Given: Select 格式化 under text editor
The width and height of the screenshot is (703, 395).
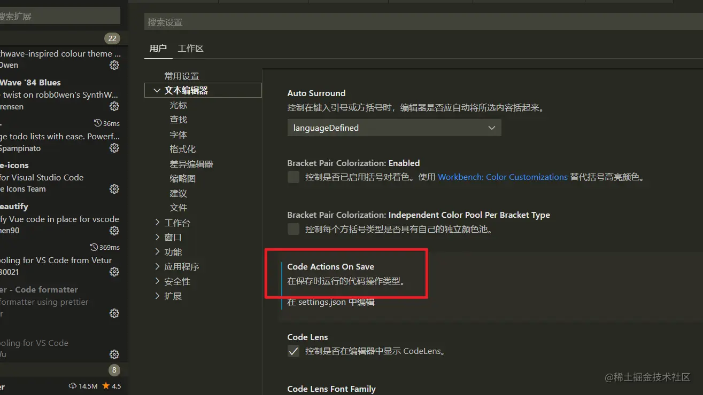Looking at the screenshot, I should [x=183, y=149].
